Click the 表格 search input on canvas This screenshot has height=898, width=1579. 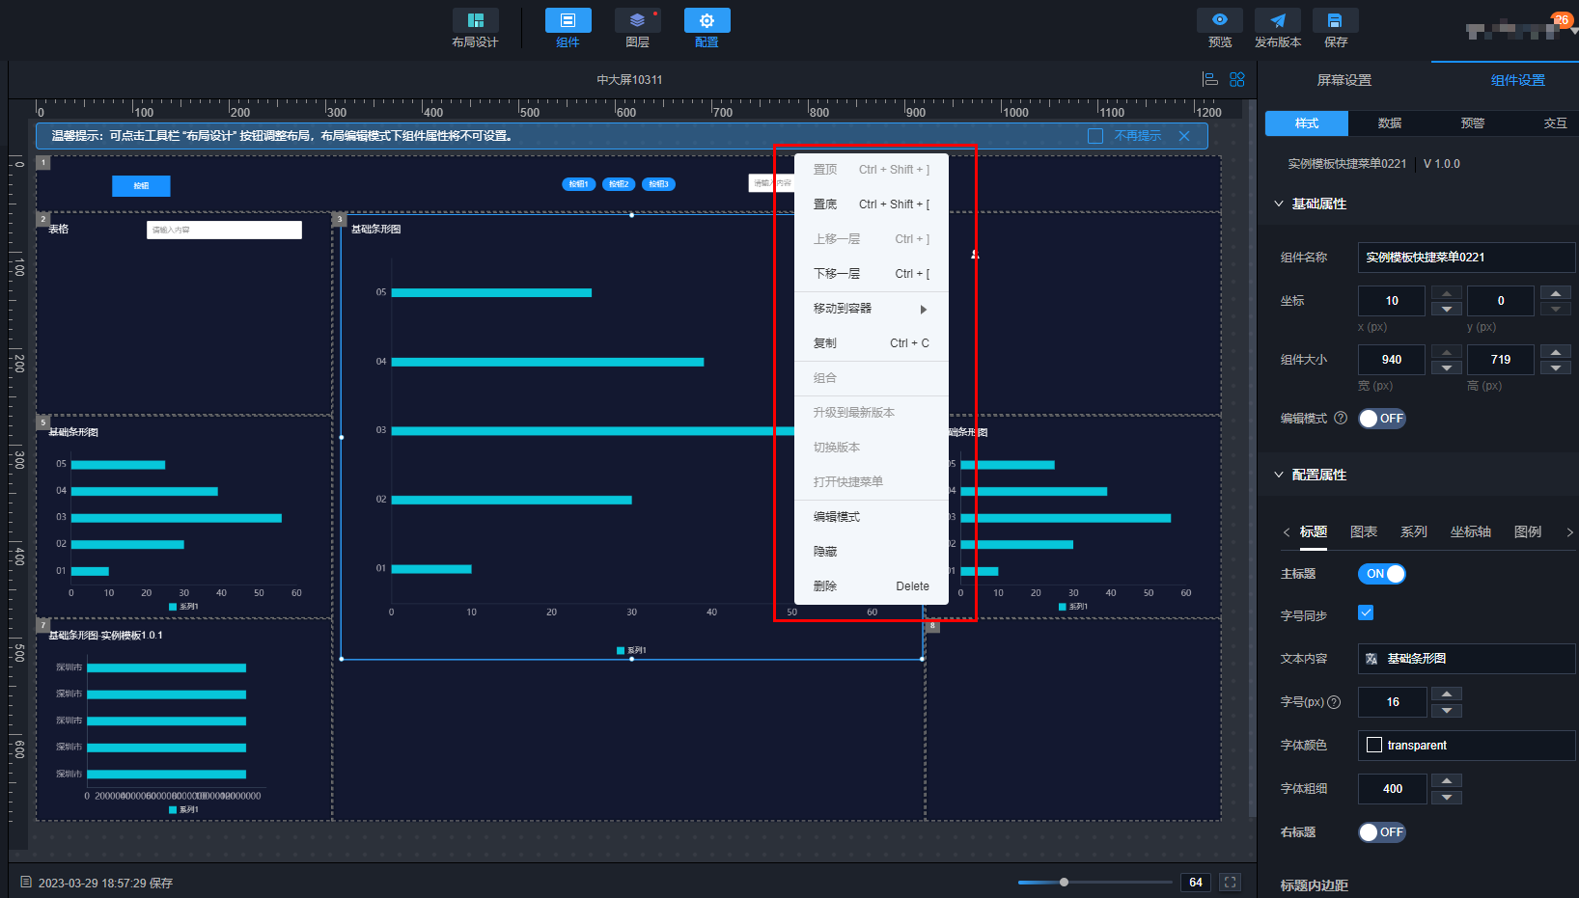(224, 230)
